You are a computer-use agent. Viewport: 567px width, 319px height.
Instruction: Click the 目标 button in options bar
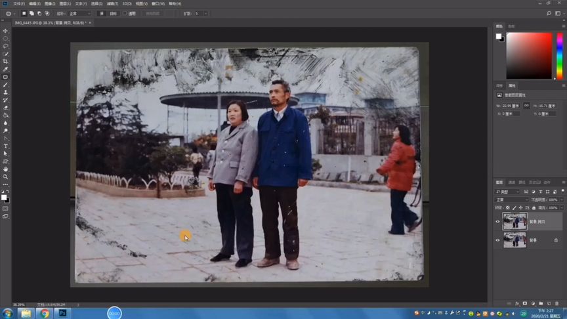113,13
